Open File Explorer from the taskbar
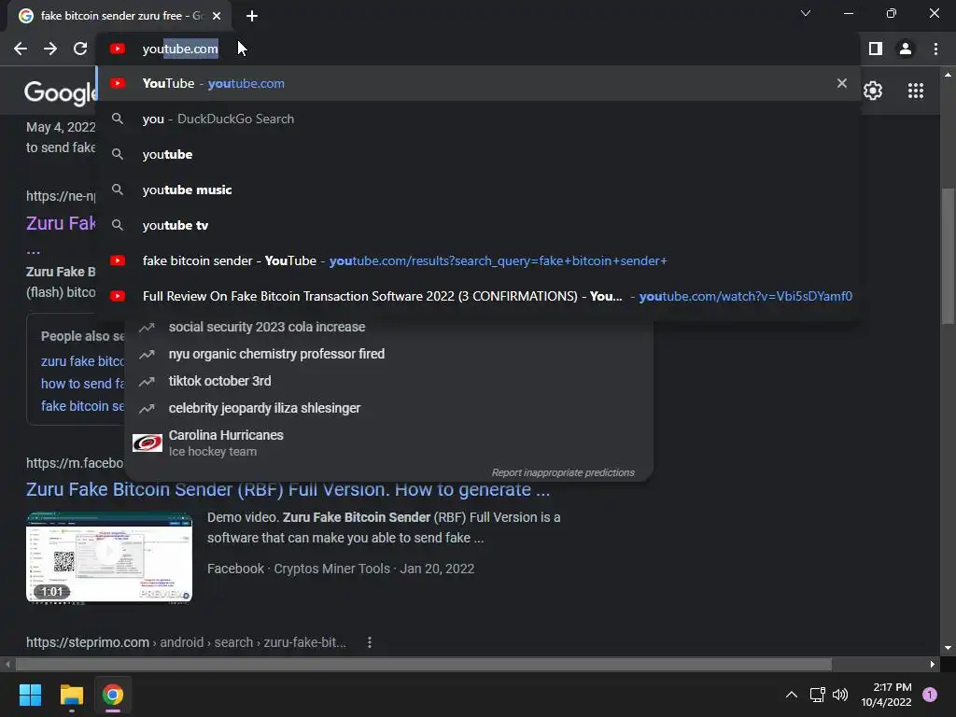The width and height of the screenshot is (956, 717). click(71, 695)
